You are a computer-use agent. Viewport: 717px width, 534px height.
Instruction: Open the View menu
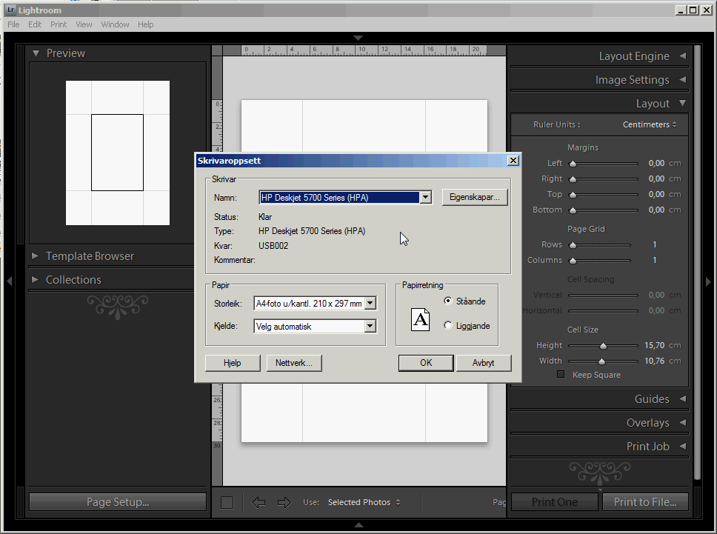pos(84,24)
